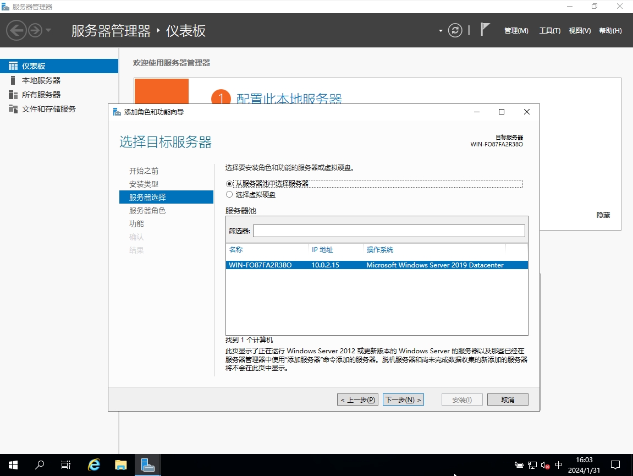Open File Explorer from the taskbar
The image size is (633, 476).
click(x=120, y=465)
